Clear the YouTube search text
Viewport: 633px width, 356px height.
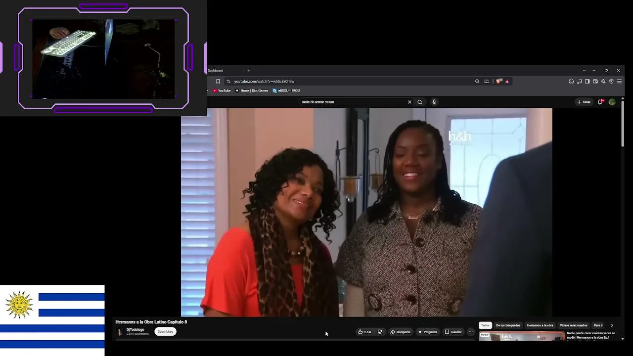pyautogui.click(x=409, y=102)
